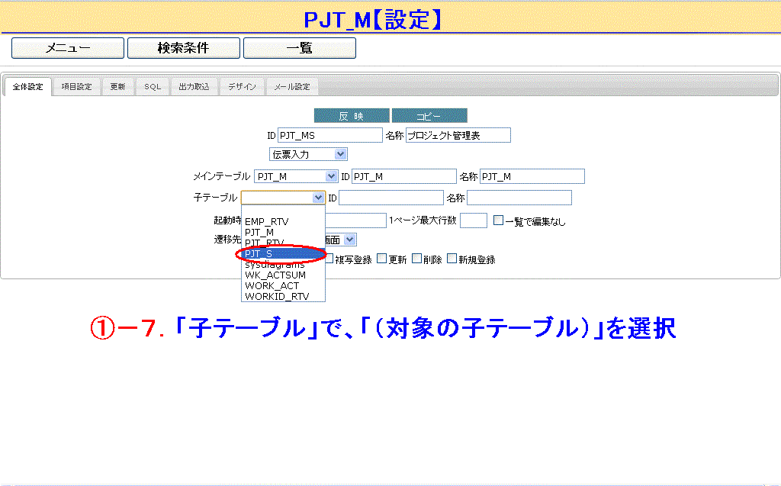
Task: Choose PJT_S in the child table list
Action: coord(259,253)
